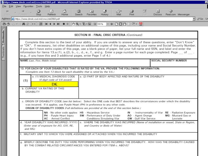Image resolution: width=208 pixels, height=156 pixels.
Task: Open Find with the binoculars icon
Action: tap(24, 24)
